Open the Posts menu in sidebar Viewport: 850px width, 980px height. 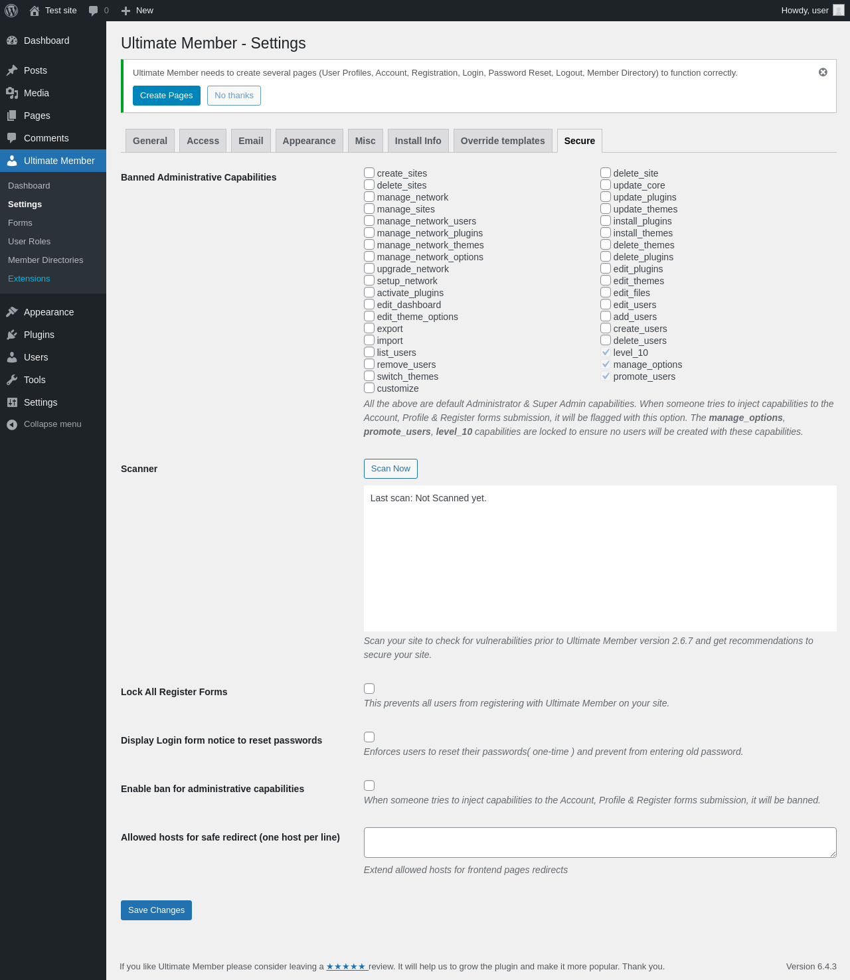[53, 70]
